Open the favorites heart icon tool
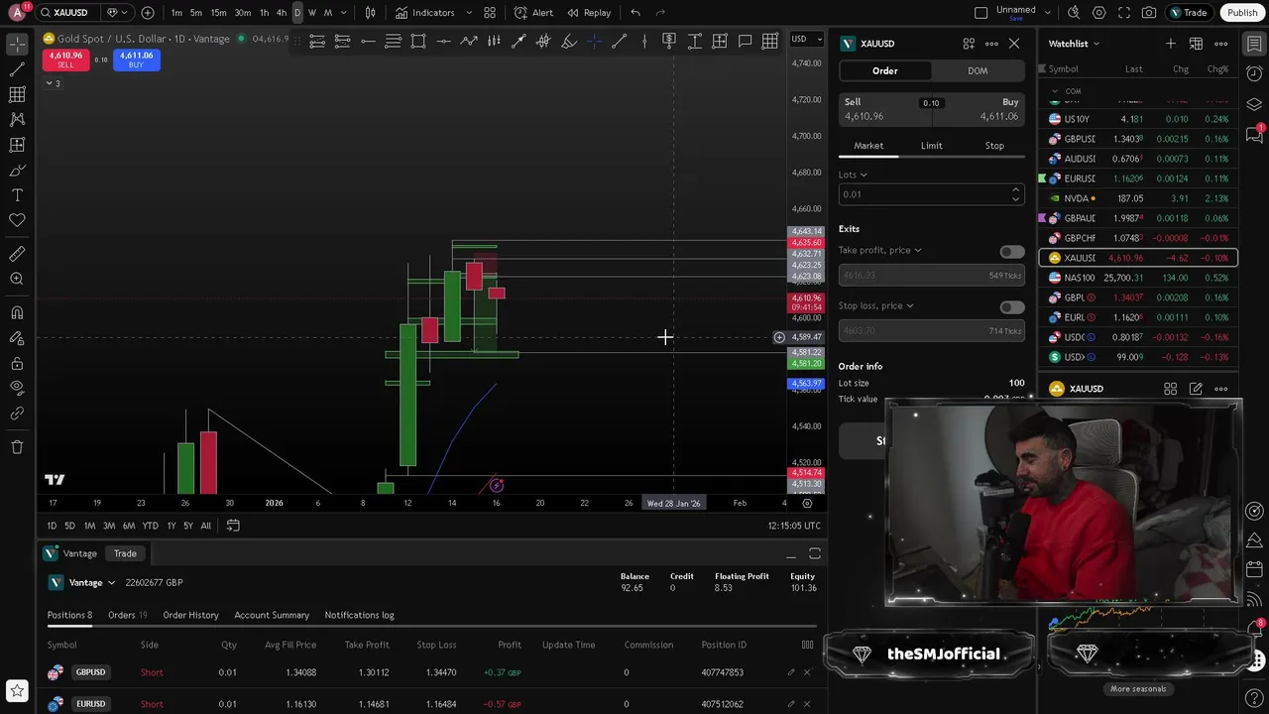This screenshot has width=1269, height=714. tap(17, 220)
